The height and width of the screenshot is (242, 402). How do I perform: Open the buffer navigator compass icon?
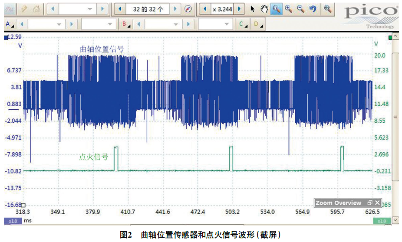tap(188, 9)
